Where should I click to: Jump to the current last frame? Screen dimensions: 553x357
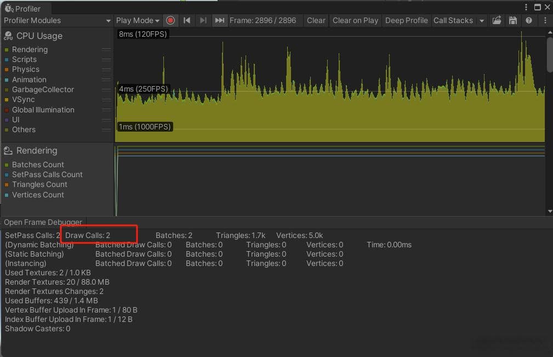[x=219, y=20]
